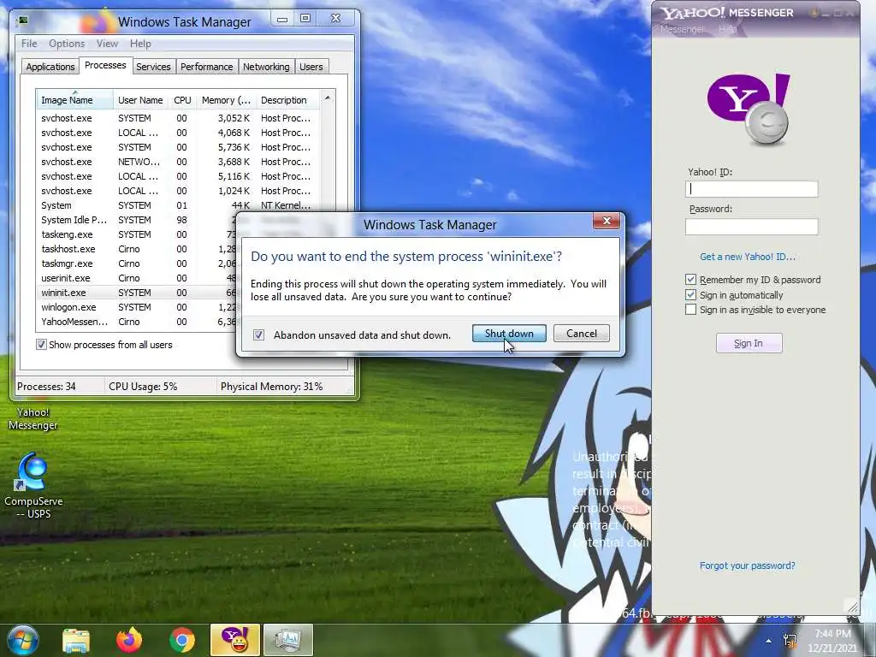Click the Yahoo Messenger logo
Screen dimensions: 876x657
pyautogui.click(x=749, y=109)
